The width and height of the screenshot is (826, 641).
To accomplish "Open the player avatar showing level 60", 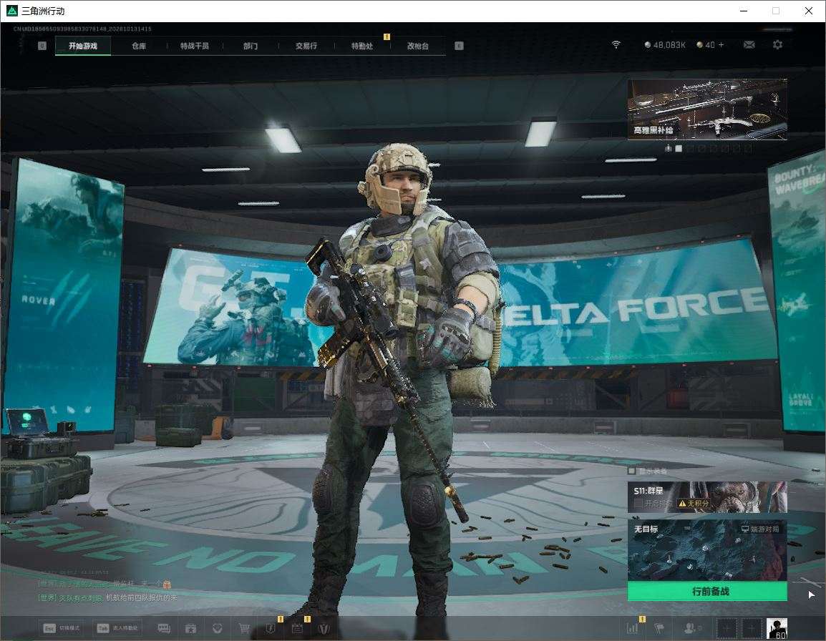I will pos(777,628).
